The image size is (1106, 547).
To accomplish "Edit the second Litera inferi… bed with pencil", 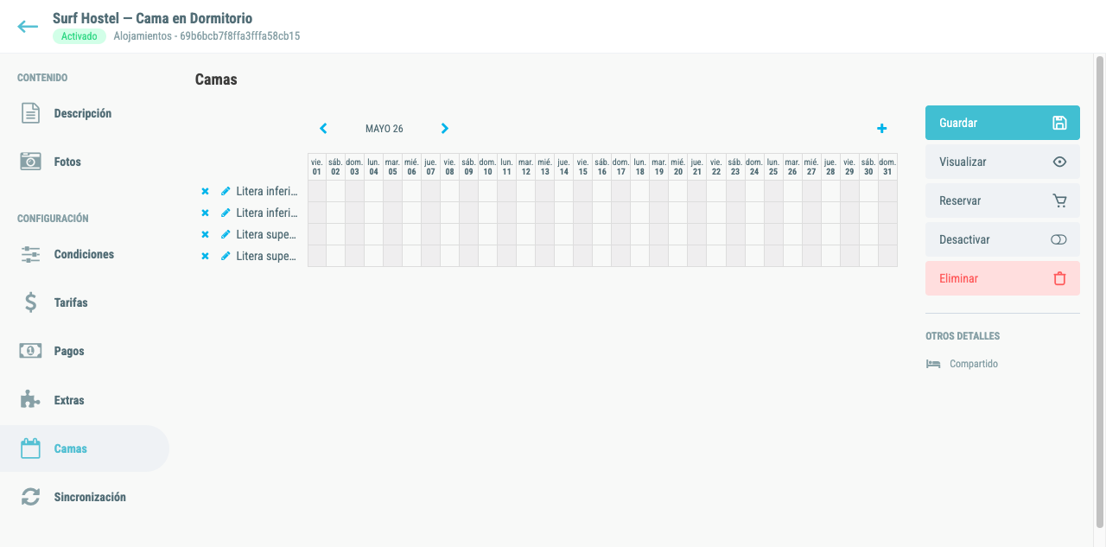I will (x=226, y=213).
